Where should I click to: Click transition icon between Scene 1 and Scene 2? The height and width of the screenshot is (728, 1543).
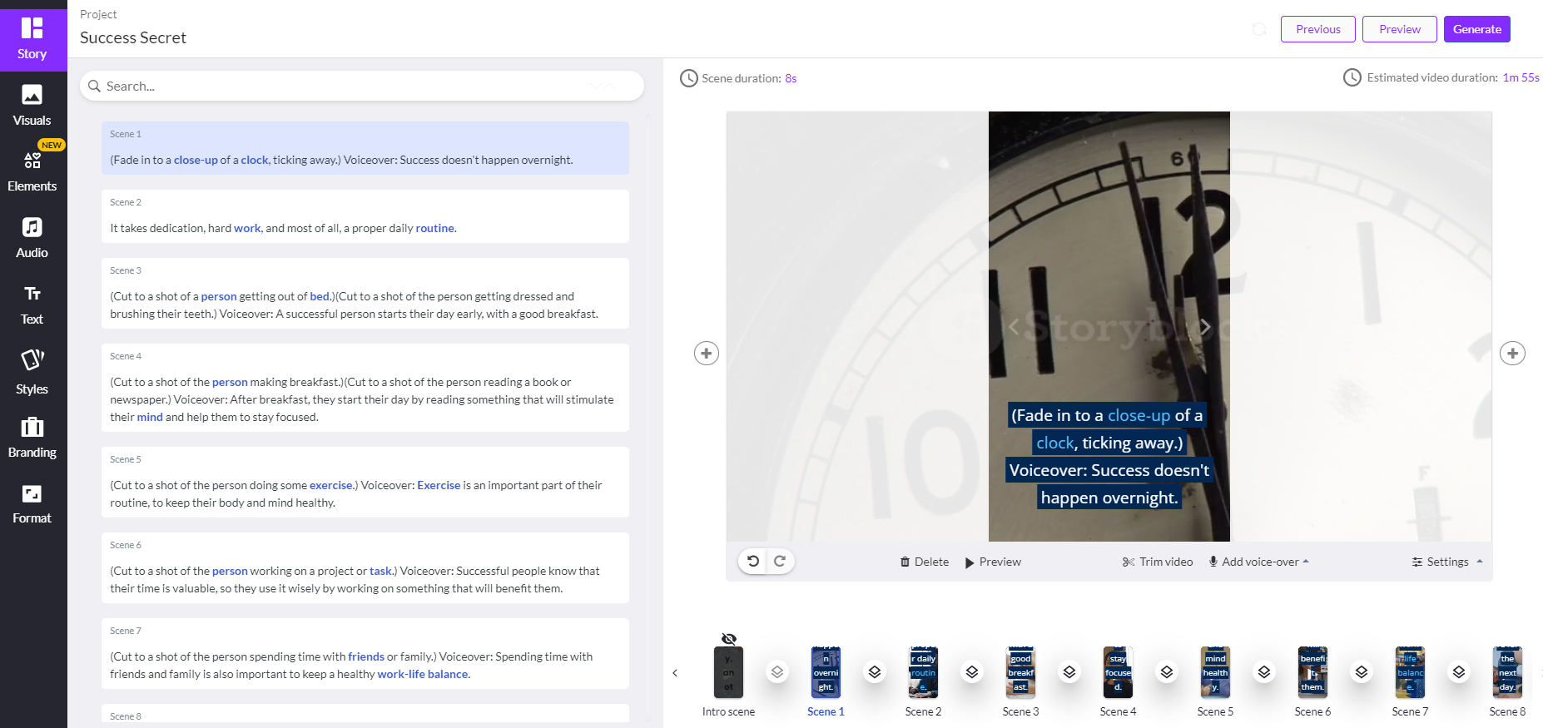875,671
